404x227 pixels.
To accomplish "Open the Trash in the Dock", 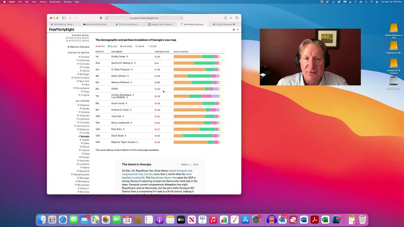I will click(x=362, y=219).
